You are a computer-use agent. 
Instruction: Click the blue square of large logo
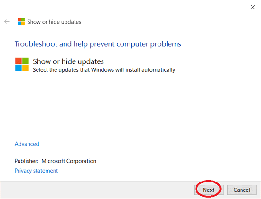pyautogui.click(x=19, y=68)
